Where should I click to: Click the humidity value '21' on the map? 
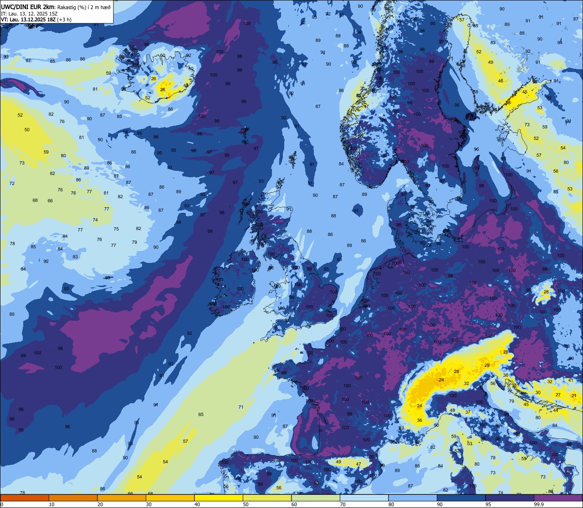coord(574,395)
